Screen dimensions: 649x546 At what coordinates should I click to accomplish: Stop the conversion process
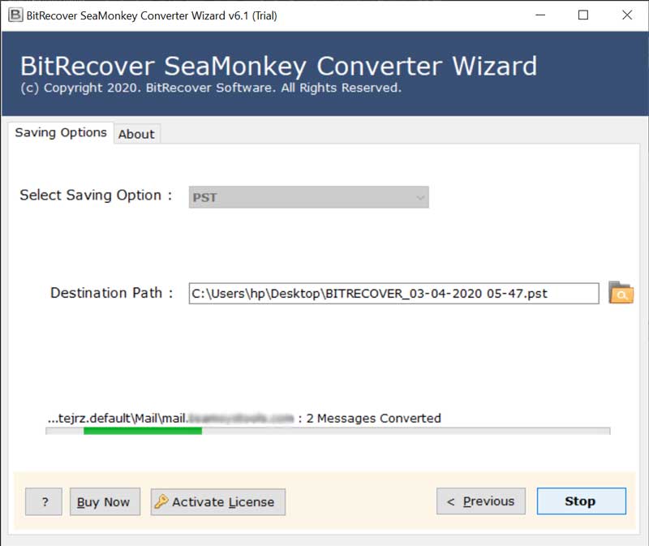click(581, 501)
